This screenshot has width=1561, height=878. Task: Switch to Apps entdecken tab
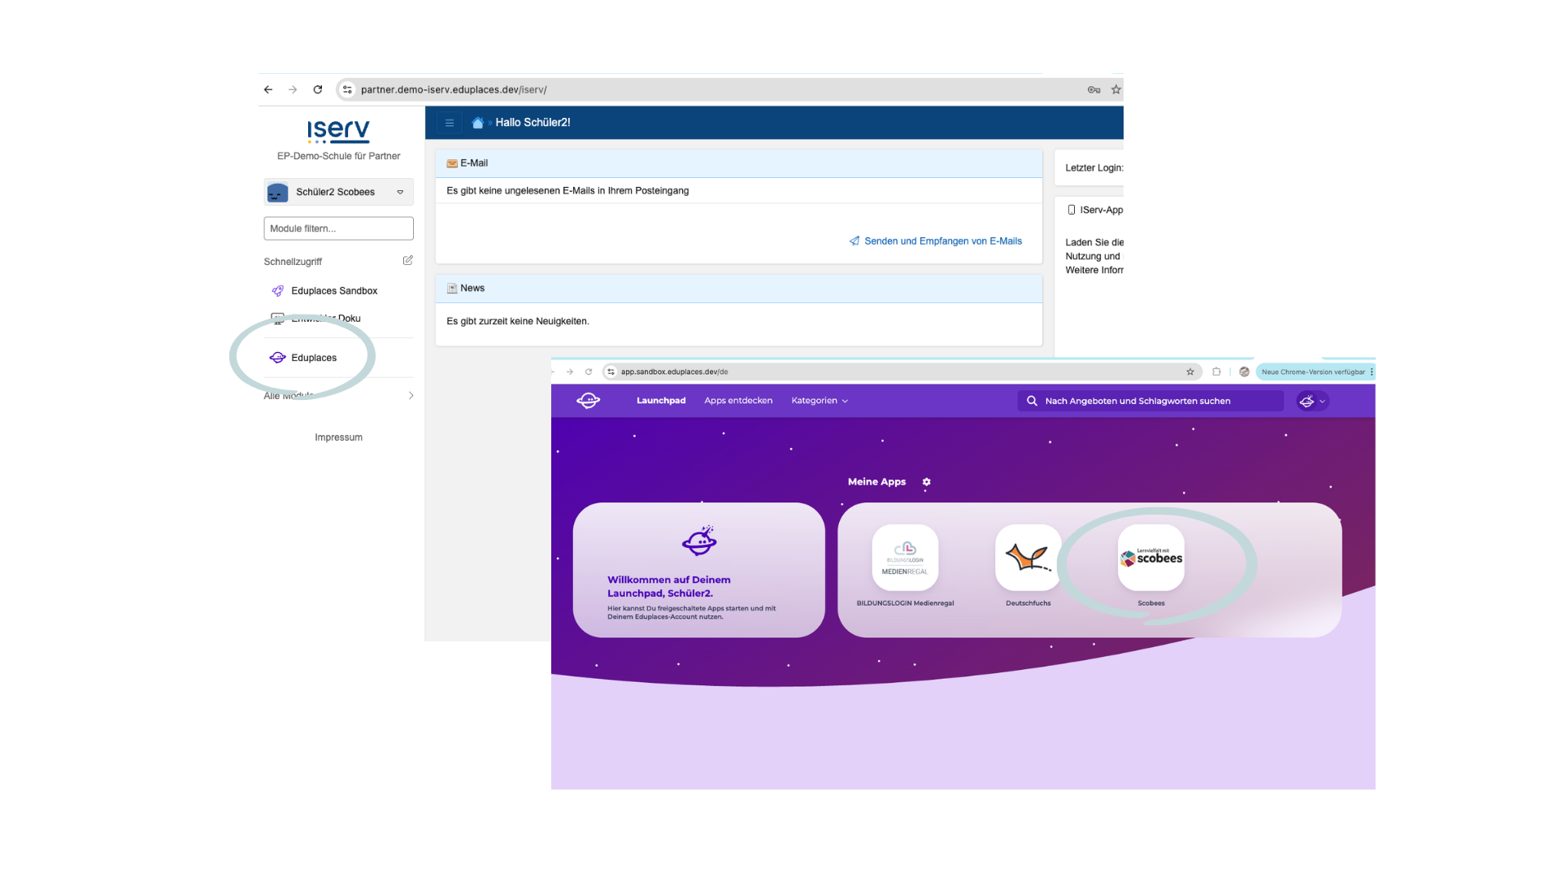click(x=737, y=401)
